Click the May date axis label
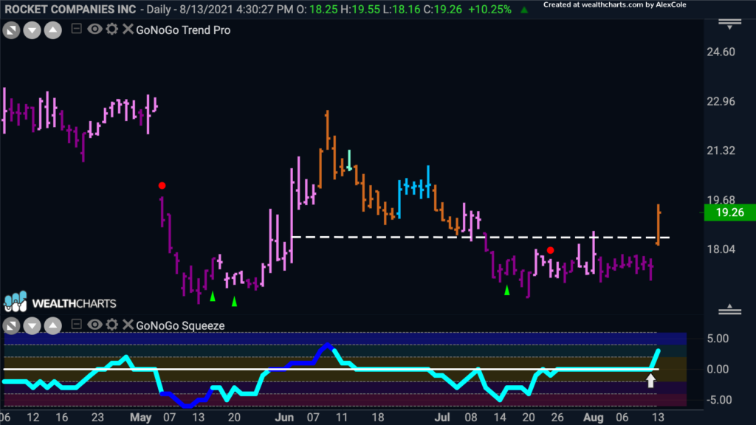 141,418
